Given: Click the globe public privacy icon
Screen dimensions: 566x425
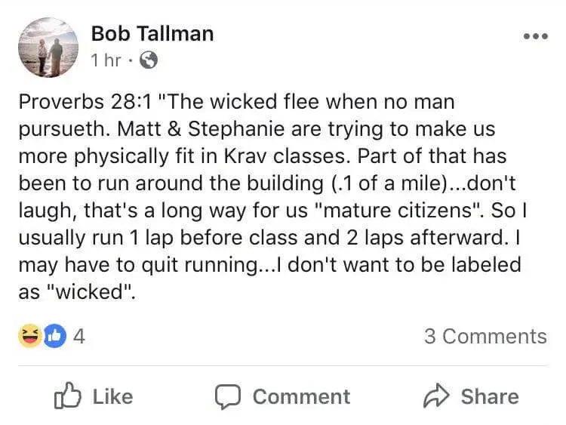Looking at the screenshot, I should pyautogui.click(x=149, y=60).
